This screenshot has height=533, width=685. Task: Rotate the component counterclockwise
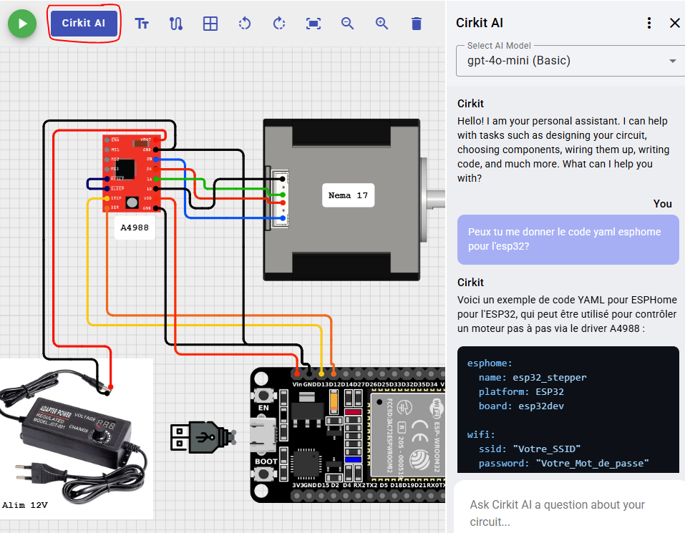pos(245,23)
